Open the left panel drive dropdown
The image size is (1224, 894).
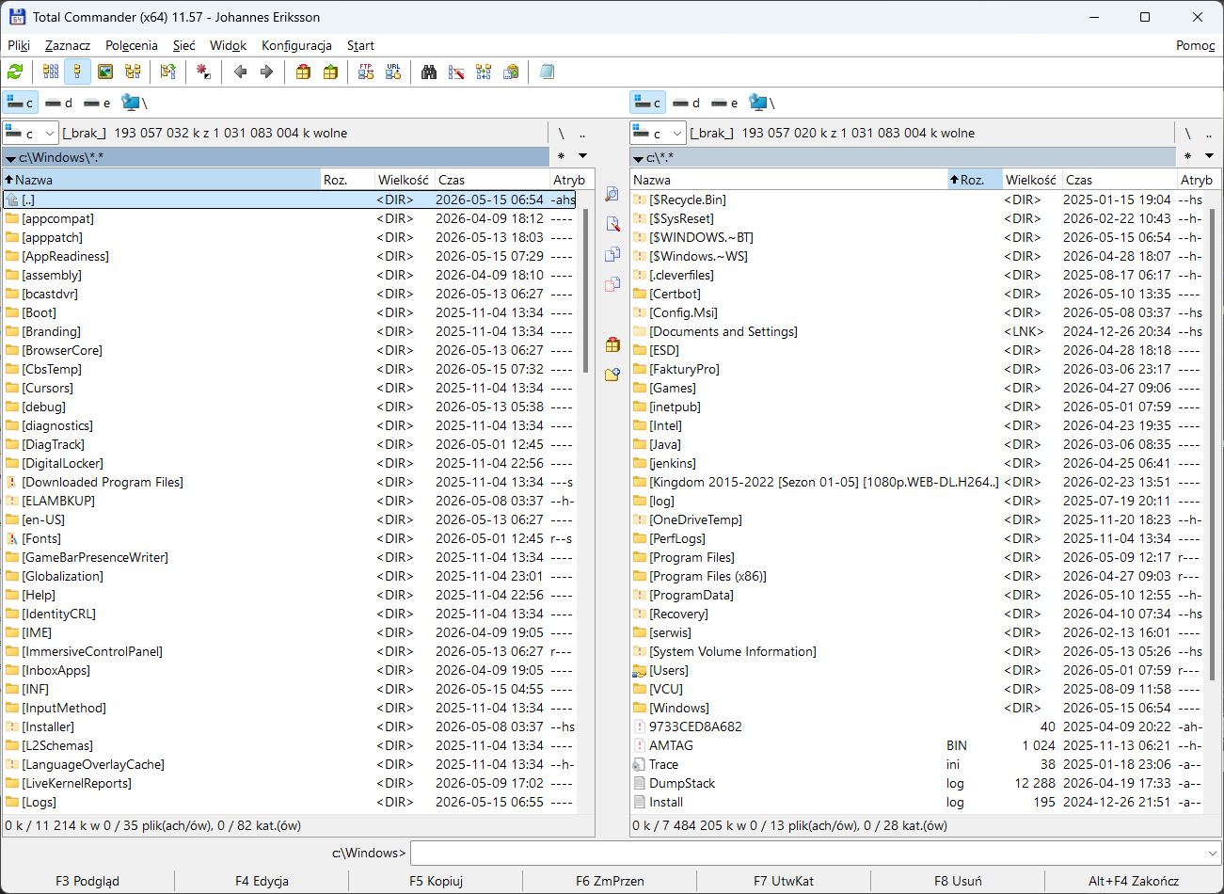point(31,134)
